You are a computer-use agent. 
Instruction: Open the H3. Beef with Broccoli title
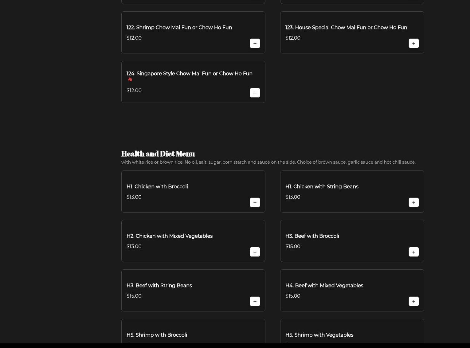[312, 236]
